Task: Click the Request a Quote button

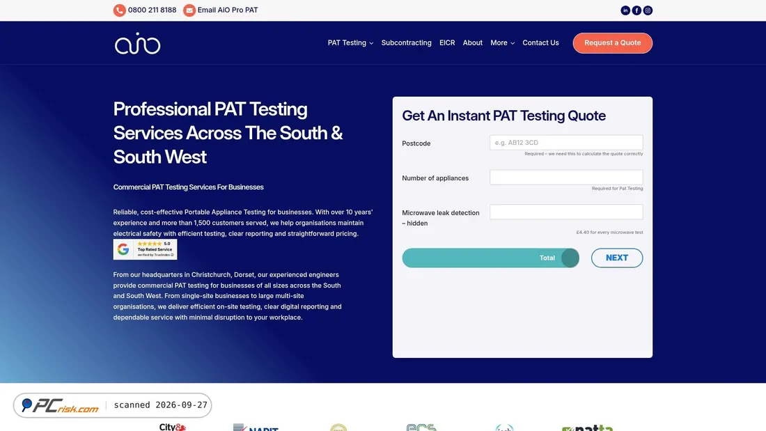Action: pos(613,43)
